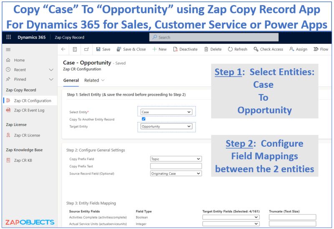The width and height of the screenshot is (334, 229).
Task: Click the Home house icon
Action: pyautogui.click(x=8, y=60)
